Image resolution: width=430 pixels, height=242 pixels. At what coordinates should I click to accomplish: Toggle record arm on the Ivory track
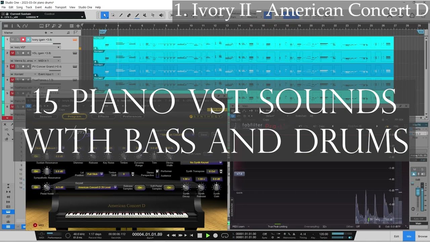[23, 40]
